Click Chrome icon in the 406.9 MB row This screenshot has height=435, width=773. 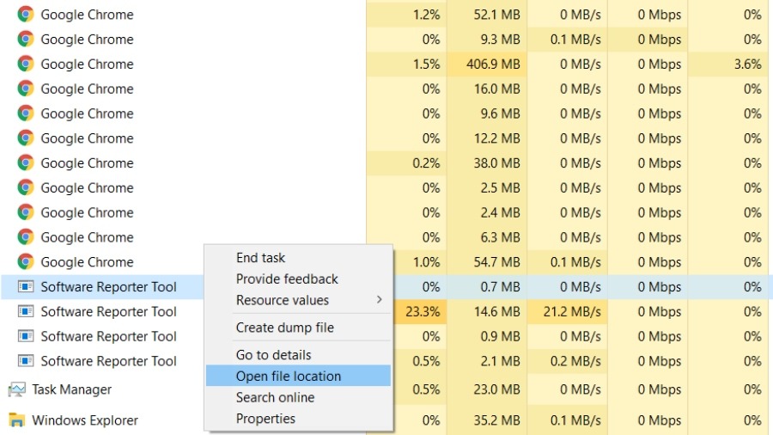coord(26,64)
